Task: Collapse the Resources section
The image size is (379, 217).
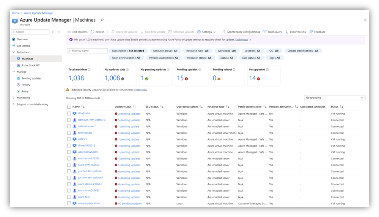Action: pyautogui.click(x=14, y=52)
